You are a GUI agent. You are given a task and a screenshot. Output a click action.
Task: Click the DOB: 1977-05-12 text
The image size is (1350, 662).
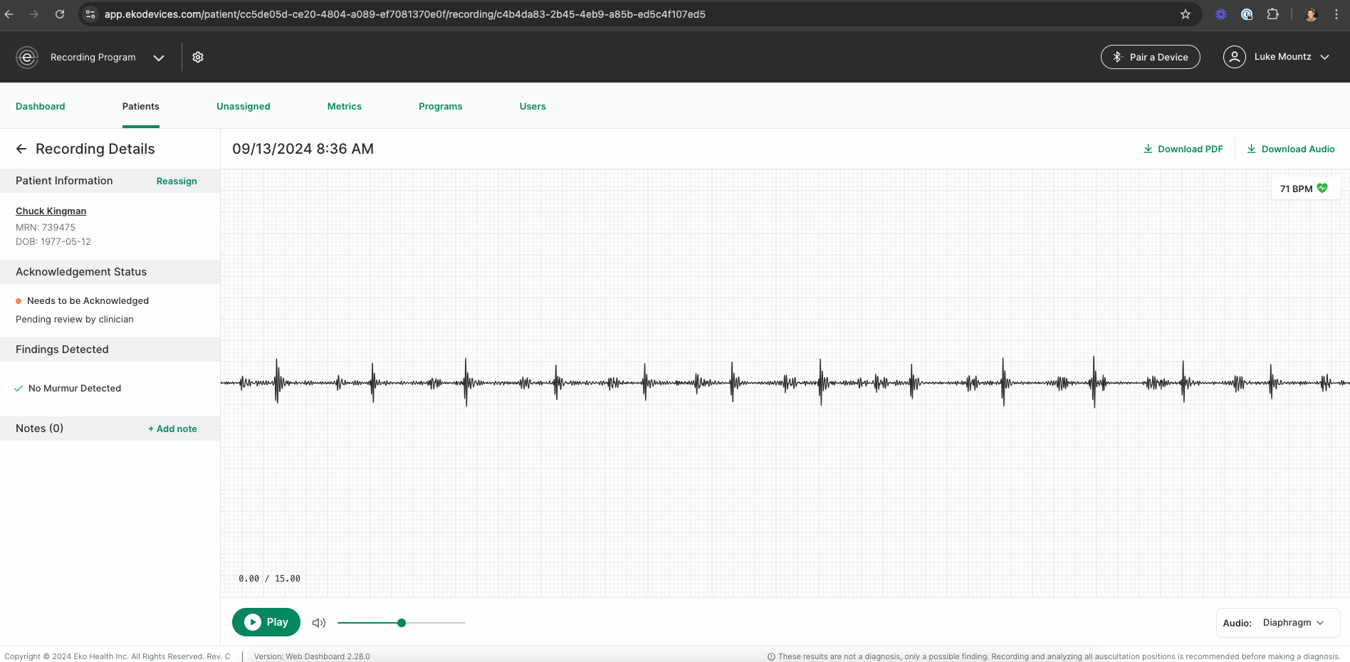(53, 241)
